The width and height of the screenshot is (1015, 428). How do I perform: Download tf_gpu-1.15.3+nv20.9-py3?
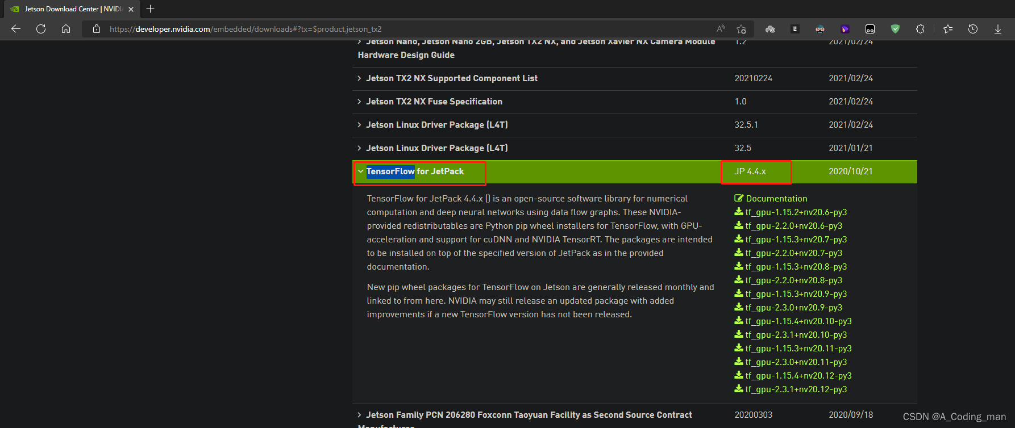tap(791, 294)
